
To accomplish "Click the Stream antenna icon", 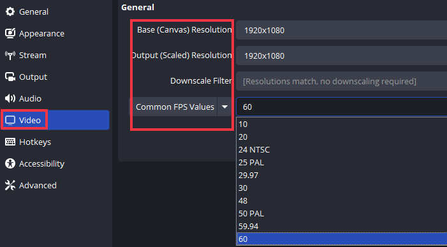I will pos(10,55).
